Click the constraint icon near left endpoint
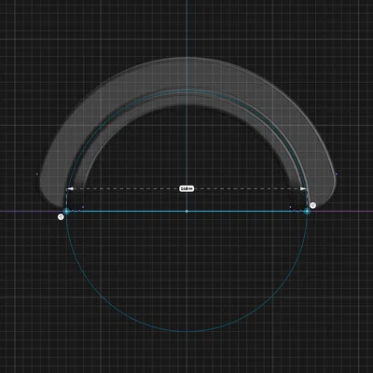 click(x=61, y=217)
